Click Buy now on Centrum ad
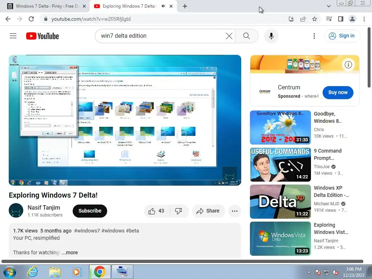The height and width of the screenshot is (279, 372). 338,93
